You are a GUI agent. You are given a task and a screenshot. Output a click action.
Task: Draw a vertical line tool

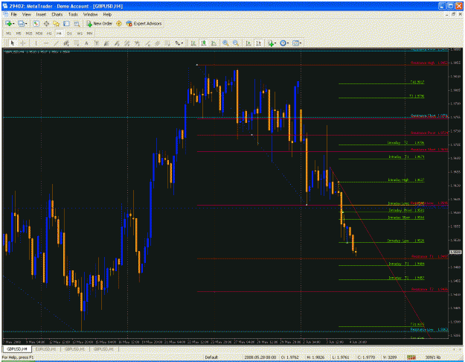point(36,43)
